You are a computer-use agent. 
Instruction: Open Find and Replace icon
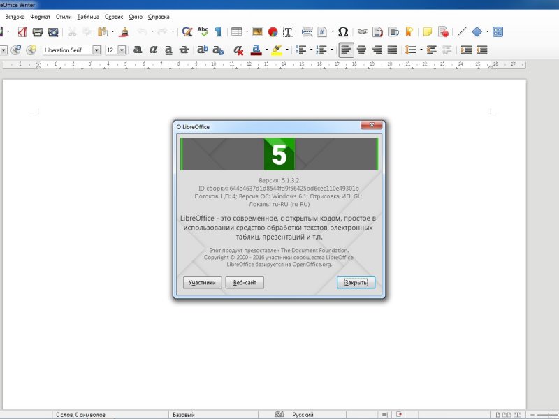pyautogui.click(x=187, y=32)
